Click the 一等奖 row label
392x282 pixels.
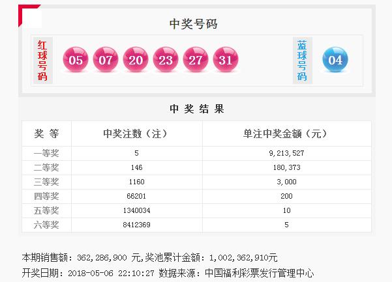coord(46,154)
